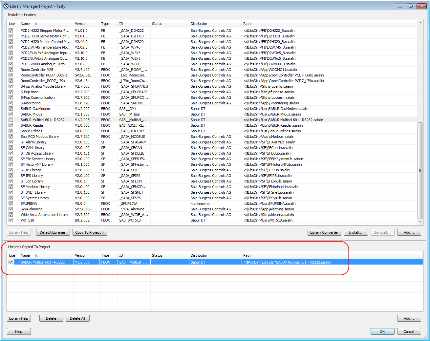This screenshot has width=430, height=341.
Task: Click the SF DB Access Library name
Action: point(37,153)
